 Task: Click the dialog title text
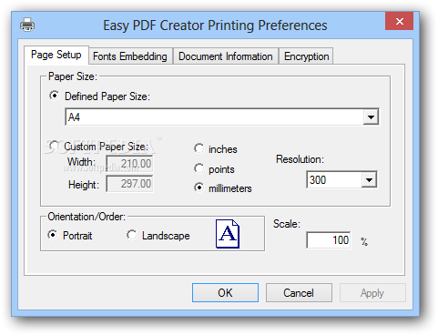[215, 25]
